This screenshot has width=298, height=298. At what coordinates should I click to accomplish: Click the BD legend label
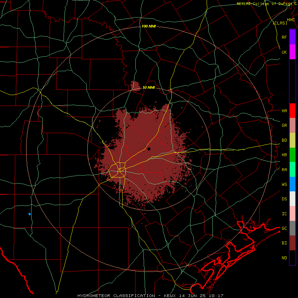(x=284, y=140)
